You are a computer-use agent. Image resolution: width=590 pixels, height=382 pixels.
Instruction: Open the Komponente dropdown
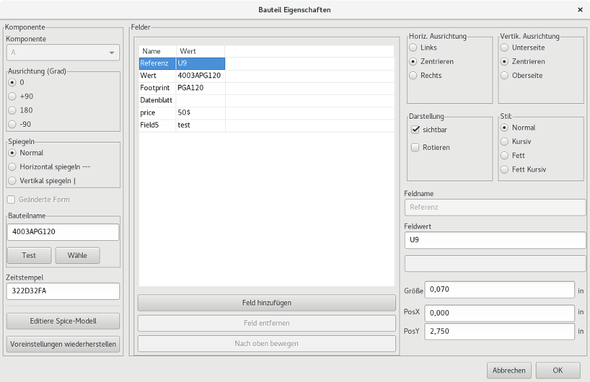pos(63,52)
